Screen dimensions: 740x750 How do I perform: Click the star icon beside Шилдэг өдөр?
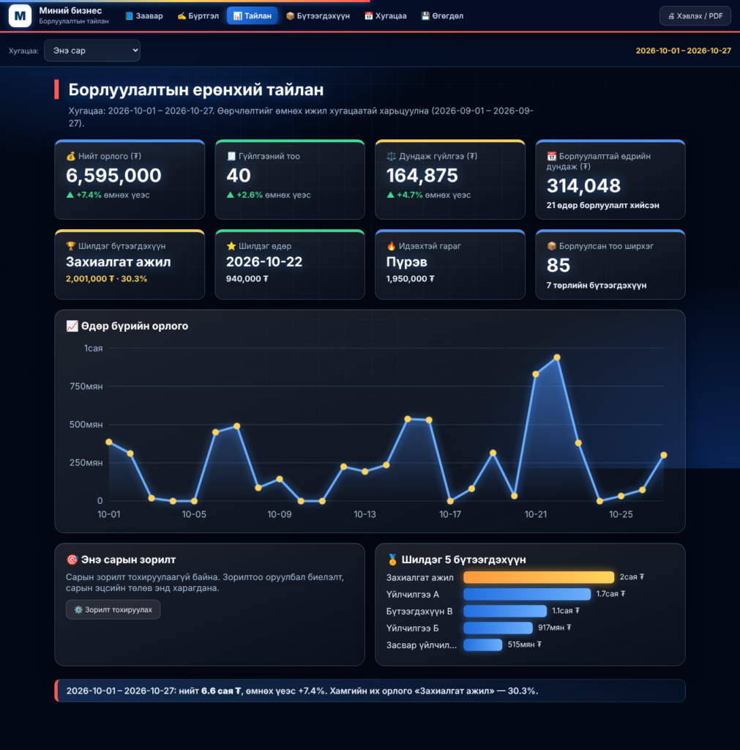click(x=231, y=246)
